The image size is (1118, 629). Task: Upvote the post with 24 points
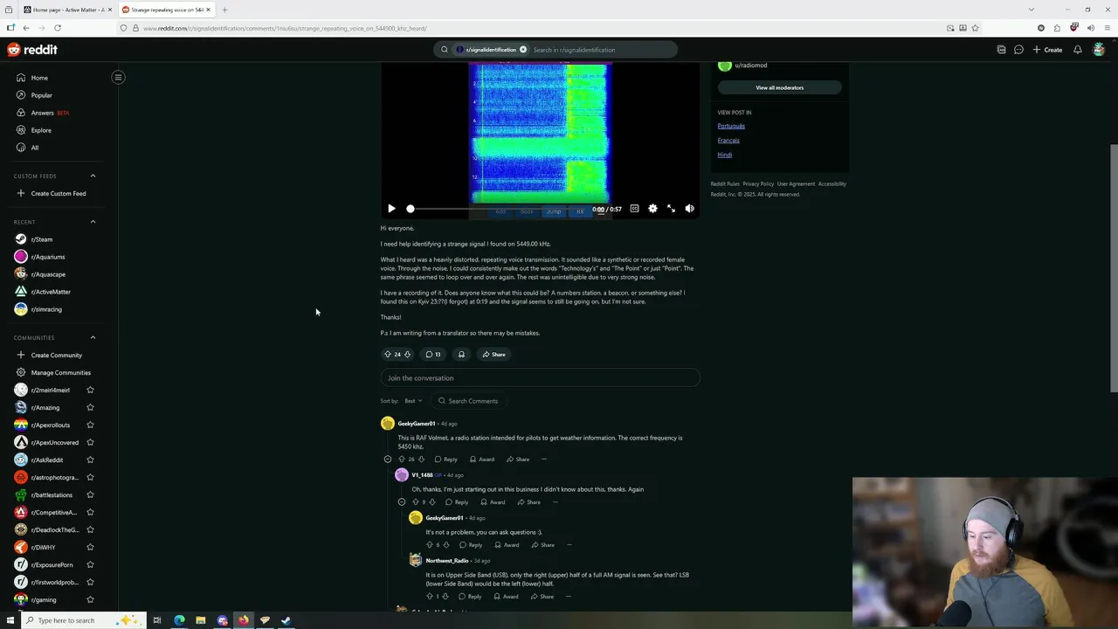click(388, 355)
